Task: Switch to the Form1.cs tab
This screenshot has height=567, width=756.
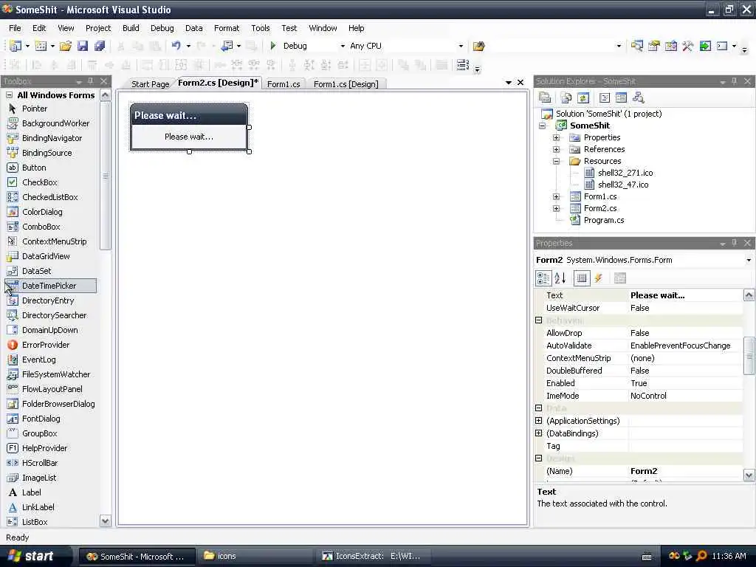Action: (x=283, y=84)
